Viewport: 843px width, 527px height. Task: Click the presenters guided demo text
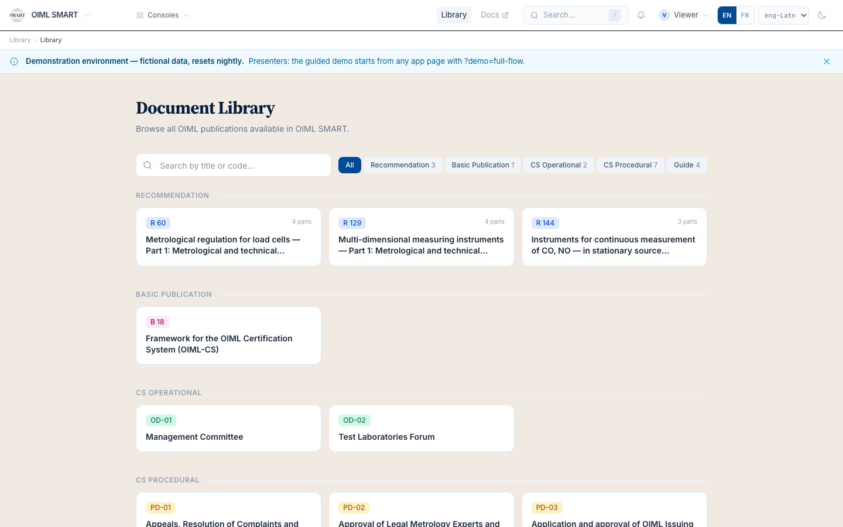(386, 61)
